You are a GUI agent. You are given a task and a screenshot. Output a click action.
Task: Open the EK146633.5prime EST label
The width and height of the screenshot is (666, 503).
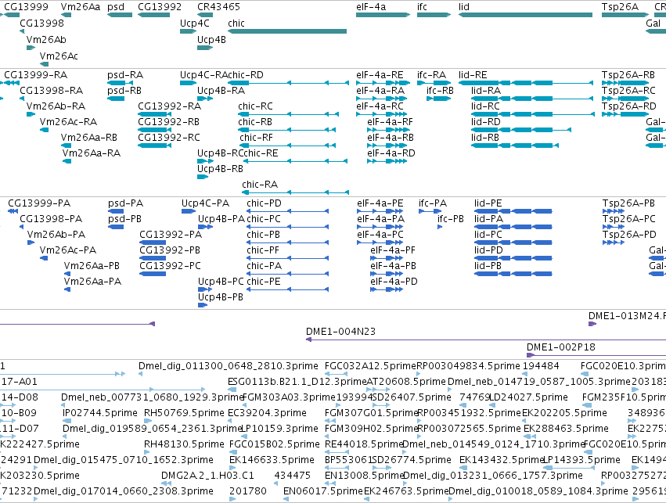(x=272, y=460)
